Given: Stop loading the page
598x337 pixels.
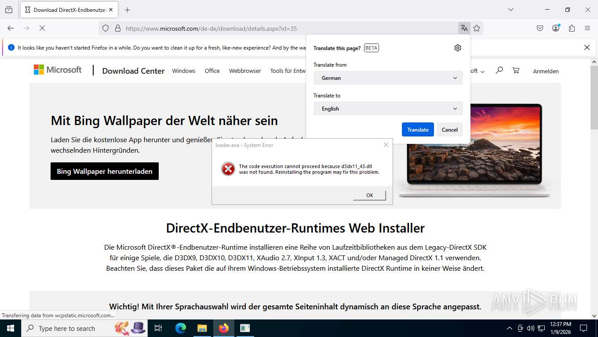Looking at the screenshot, I should click(x=42, y=28).
